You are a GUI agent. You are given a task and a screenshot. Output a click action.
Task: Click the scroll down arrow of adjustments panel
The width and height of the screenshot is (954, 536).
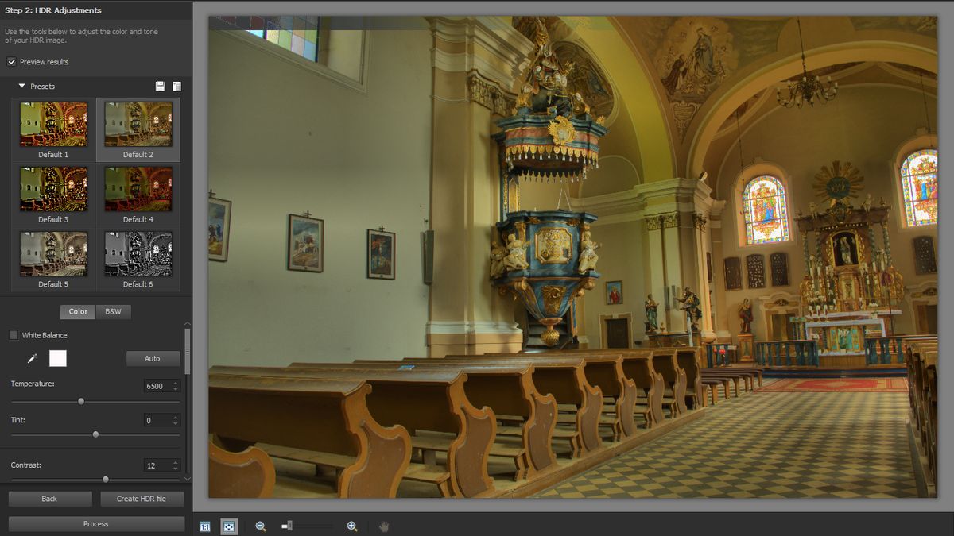[x=188, y=479]
